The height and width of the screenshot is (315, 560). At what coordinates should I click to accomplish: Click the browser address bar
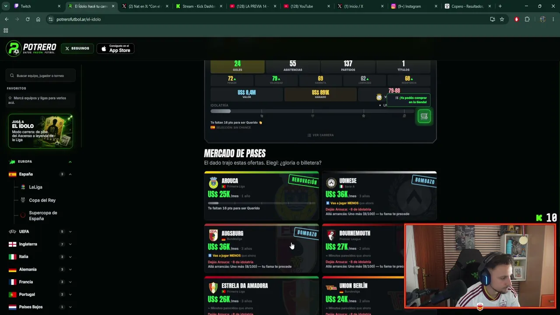(267, 19)
